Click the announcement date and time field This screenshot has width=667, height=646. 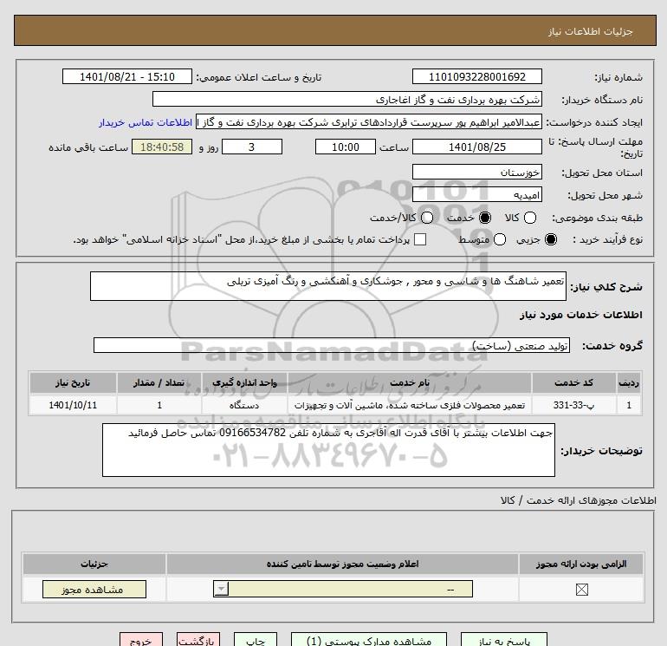coord(127,76)
